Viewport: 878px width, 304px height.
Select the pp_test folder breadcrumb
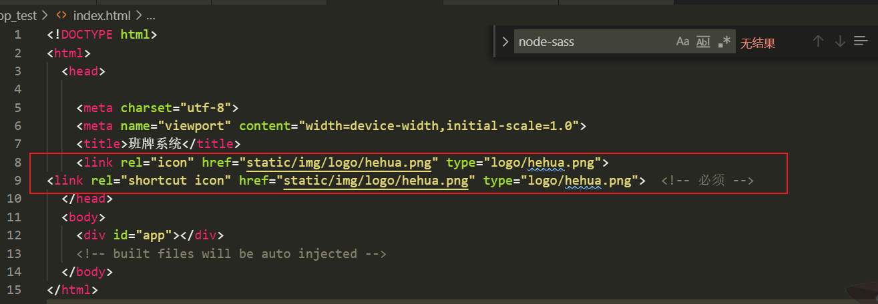pos(18,15)
